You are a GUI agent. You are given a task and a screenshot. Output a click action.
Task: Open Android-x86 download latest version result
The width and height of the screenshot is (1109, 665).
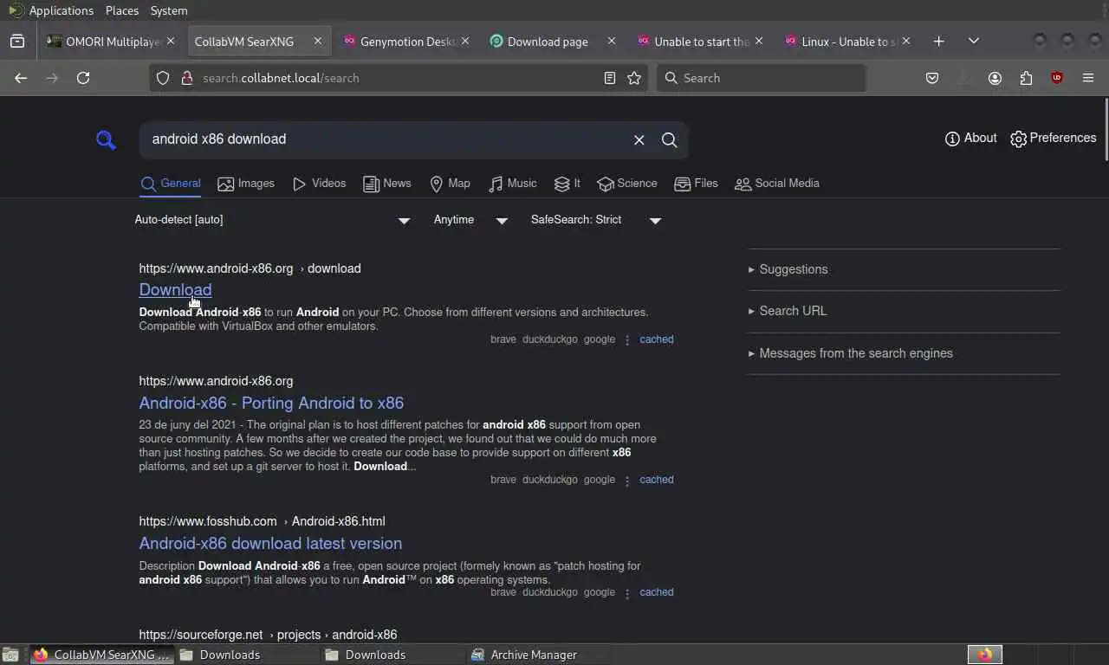(x=270, y=543)
